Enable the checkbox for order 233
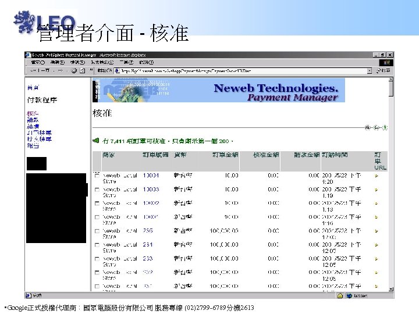The image size is (419, 314). (x=97, y=259)
